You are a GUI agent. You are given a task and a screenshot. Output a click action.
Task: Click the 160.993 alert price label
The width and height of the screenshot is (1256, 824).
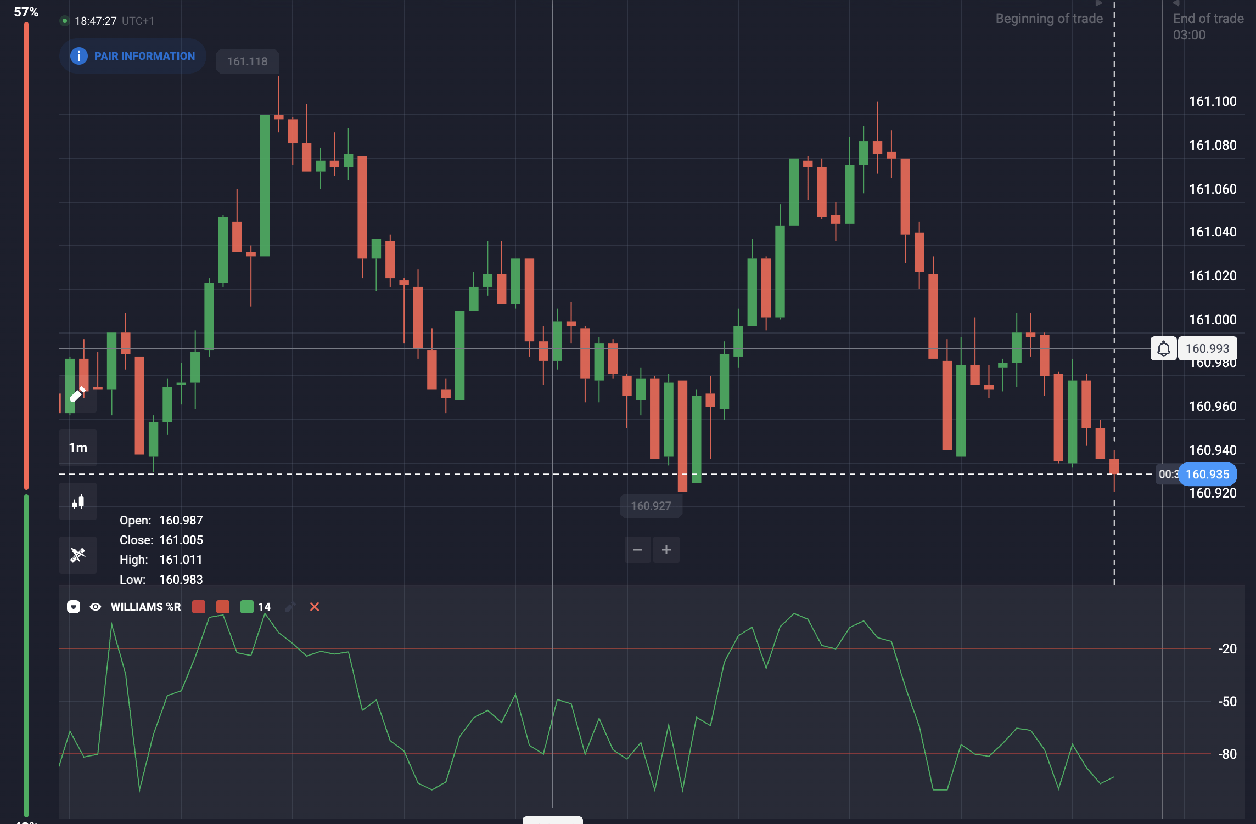1207,348
